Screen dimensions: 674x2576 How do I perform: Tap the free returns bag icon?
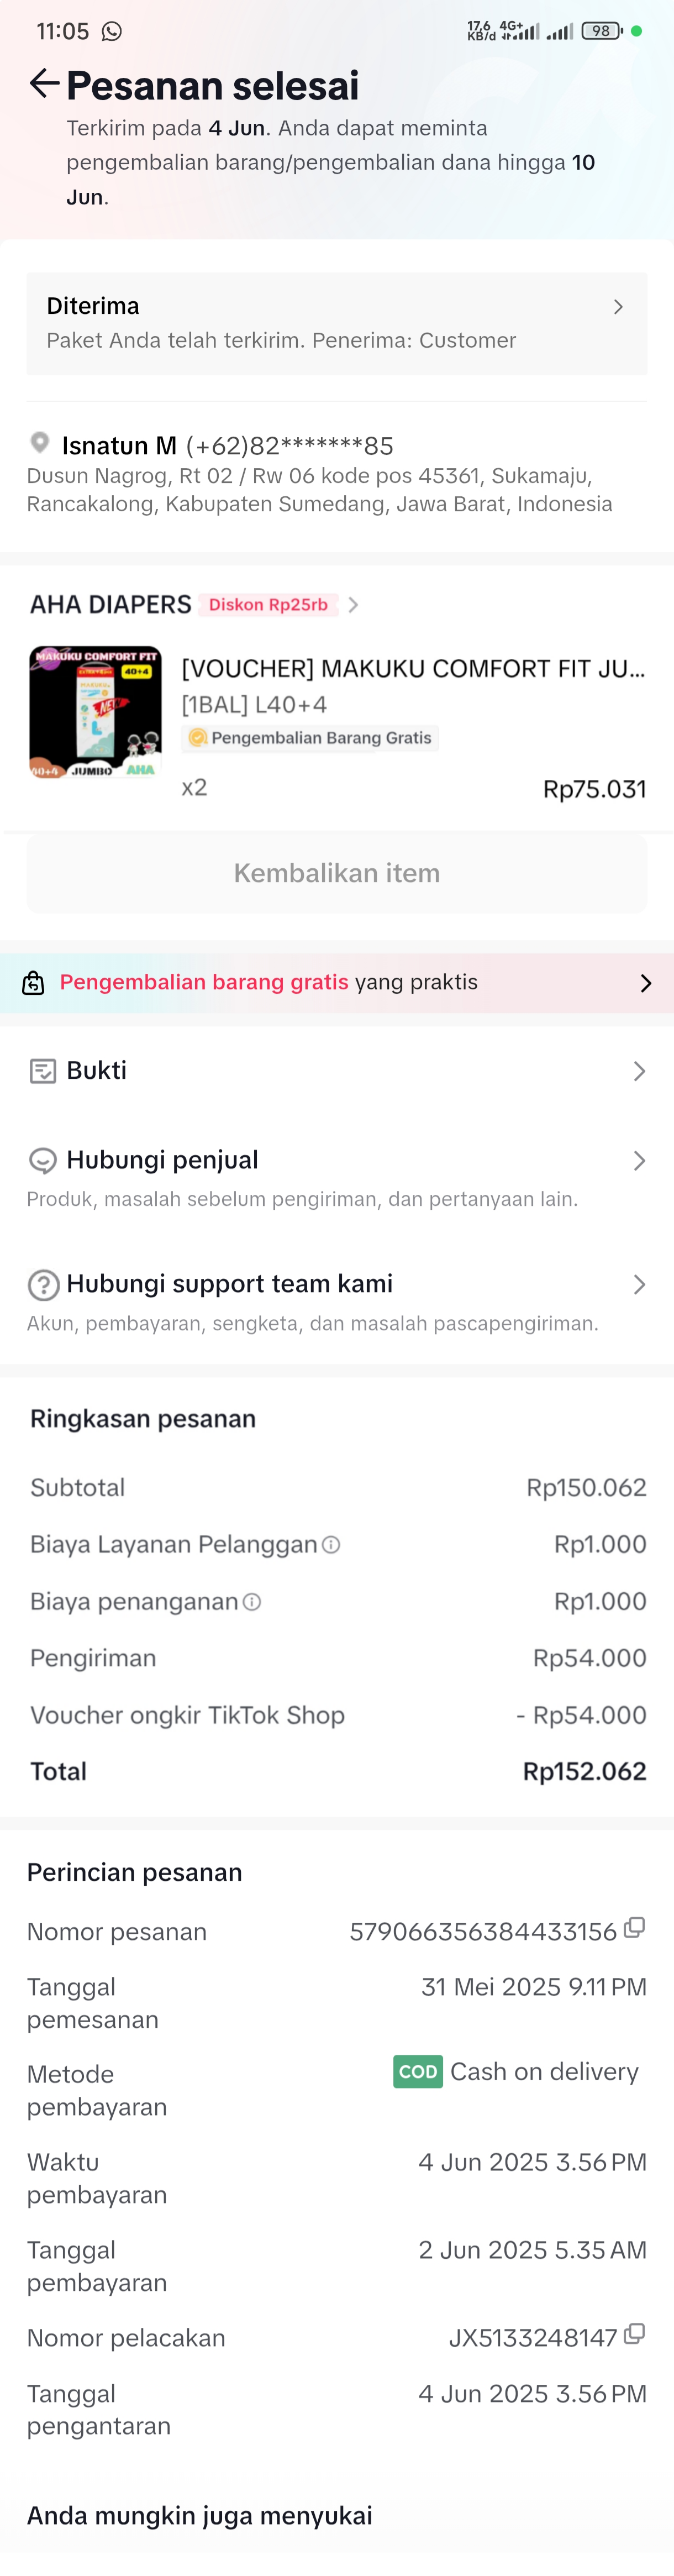coord(34,983)
